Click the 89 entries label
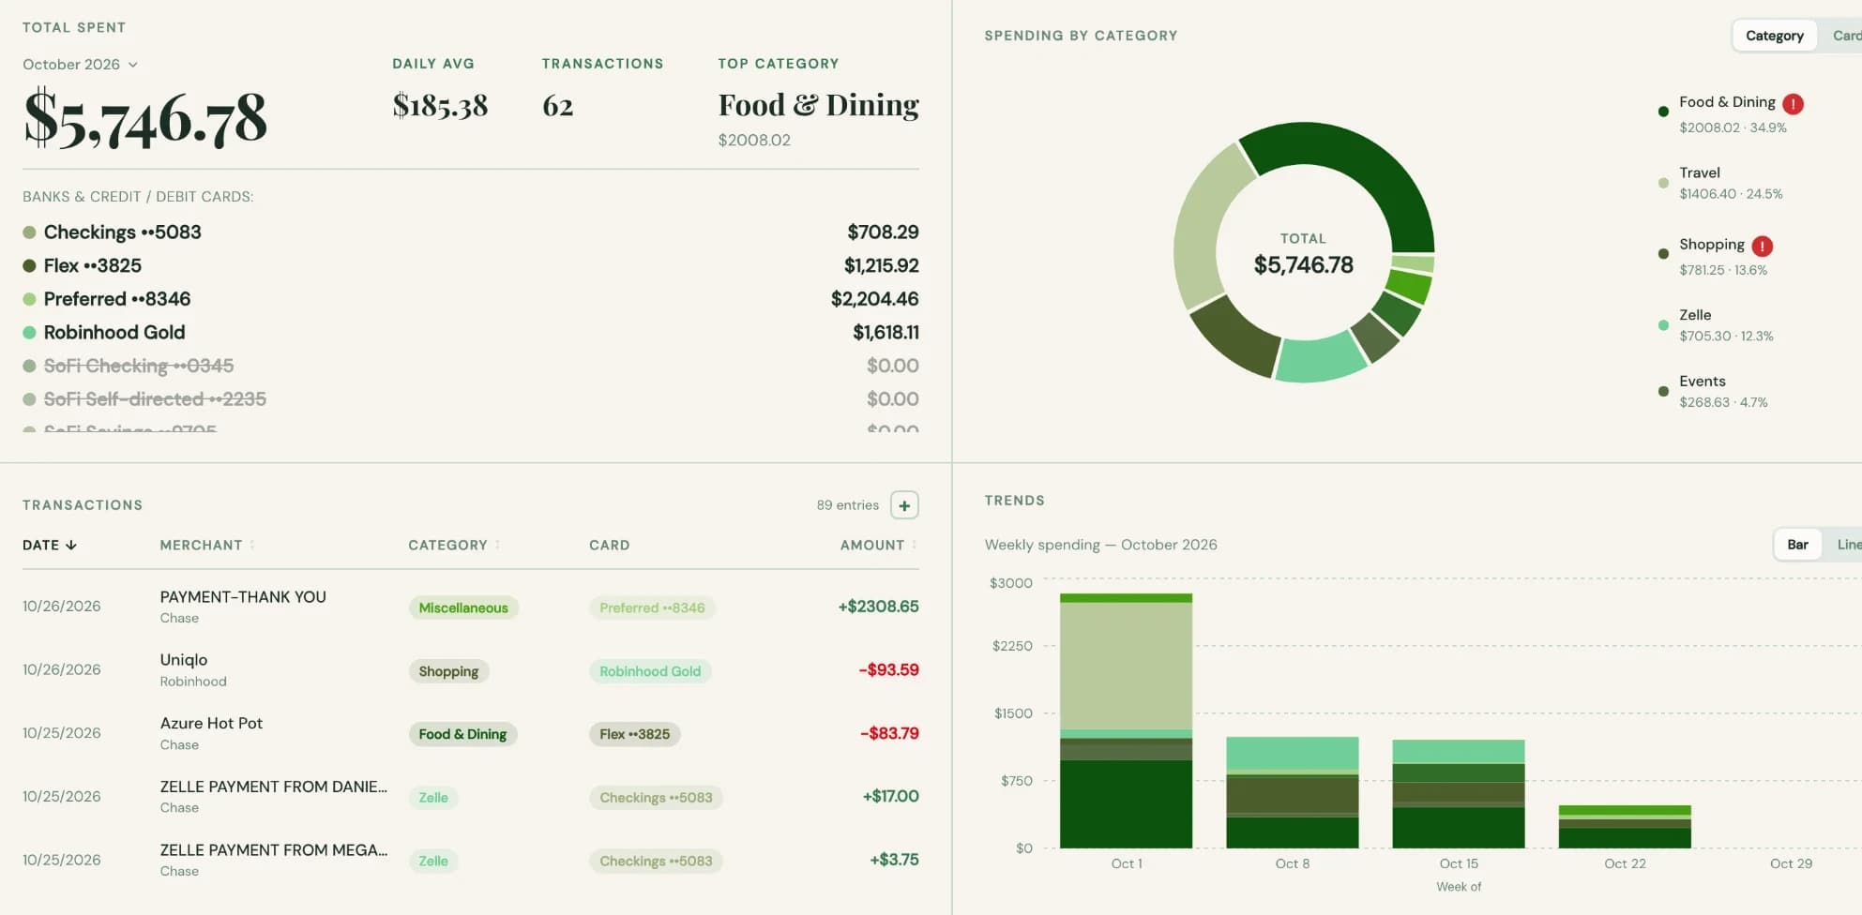This screenshot has height=915, width=1862. 847,505
